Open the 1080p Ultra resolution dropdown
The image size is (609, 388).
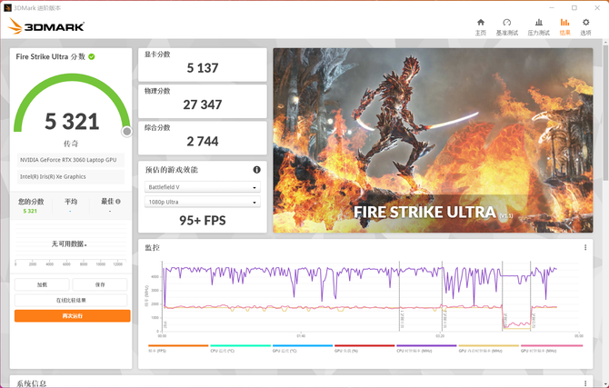point(203,202)
